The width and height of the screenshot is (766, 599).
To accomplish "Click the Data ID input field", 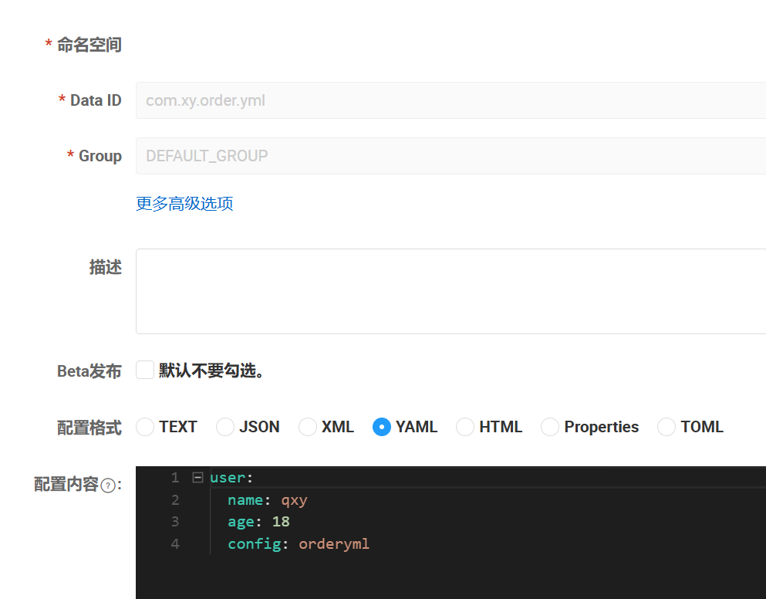I will (x=451, y=100).
